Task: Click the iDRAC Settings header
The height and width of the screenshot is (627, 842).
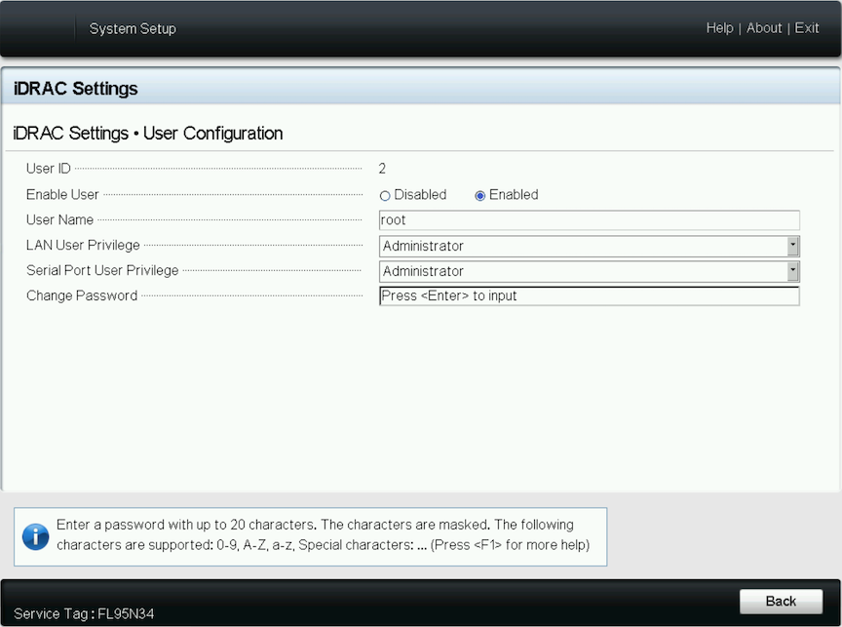Action: pyautogui.click(x=76, y=88)
